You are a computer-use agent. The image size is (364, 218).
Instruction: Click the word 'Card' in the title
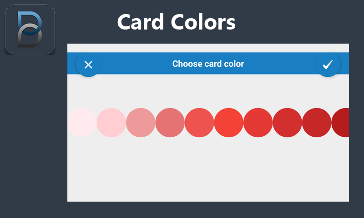point(141,22)
